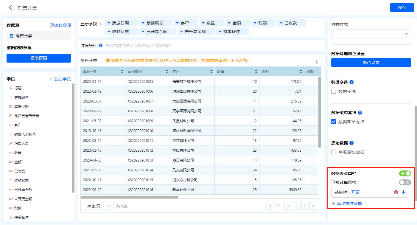Click the back arrow next to 销售开票
This screenshot has height=225, width=417.
tap(10, 8)
